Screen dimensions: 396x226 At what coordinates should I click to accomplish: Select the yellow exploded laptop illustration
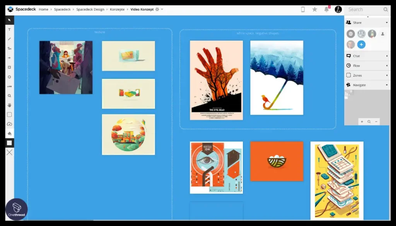coord(337,180)
